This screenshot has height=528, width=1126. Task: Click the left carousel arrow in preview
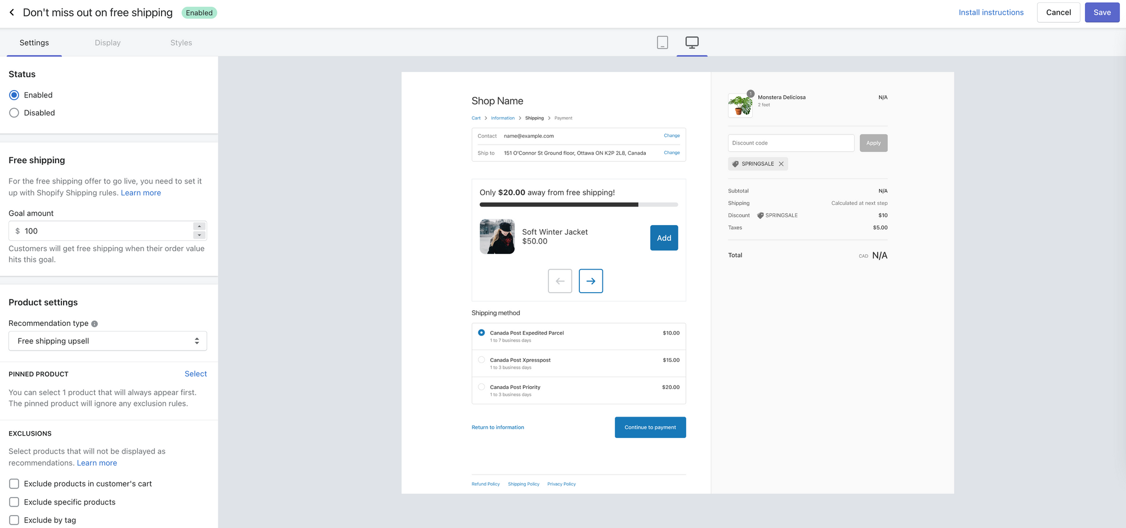[560, 281]
